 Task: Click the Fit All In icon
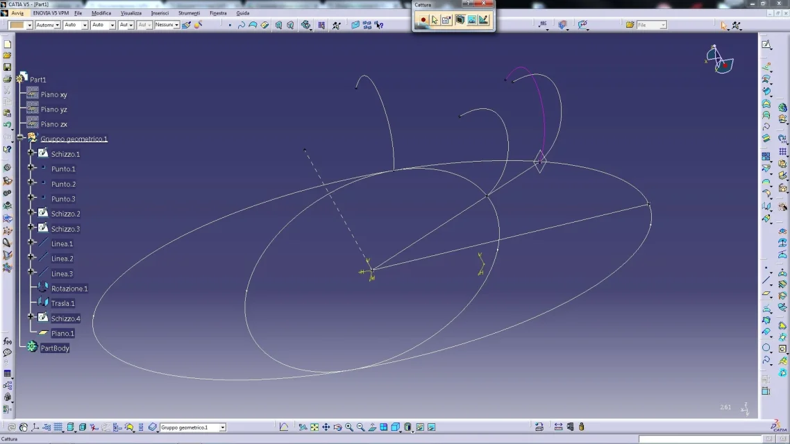(314, 427)
